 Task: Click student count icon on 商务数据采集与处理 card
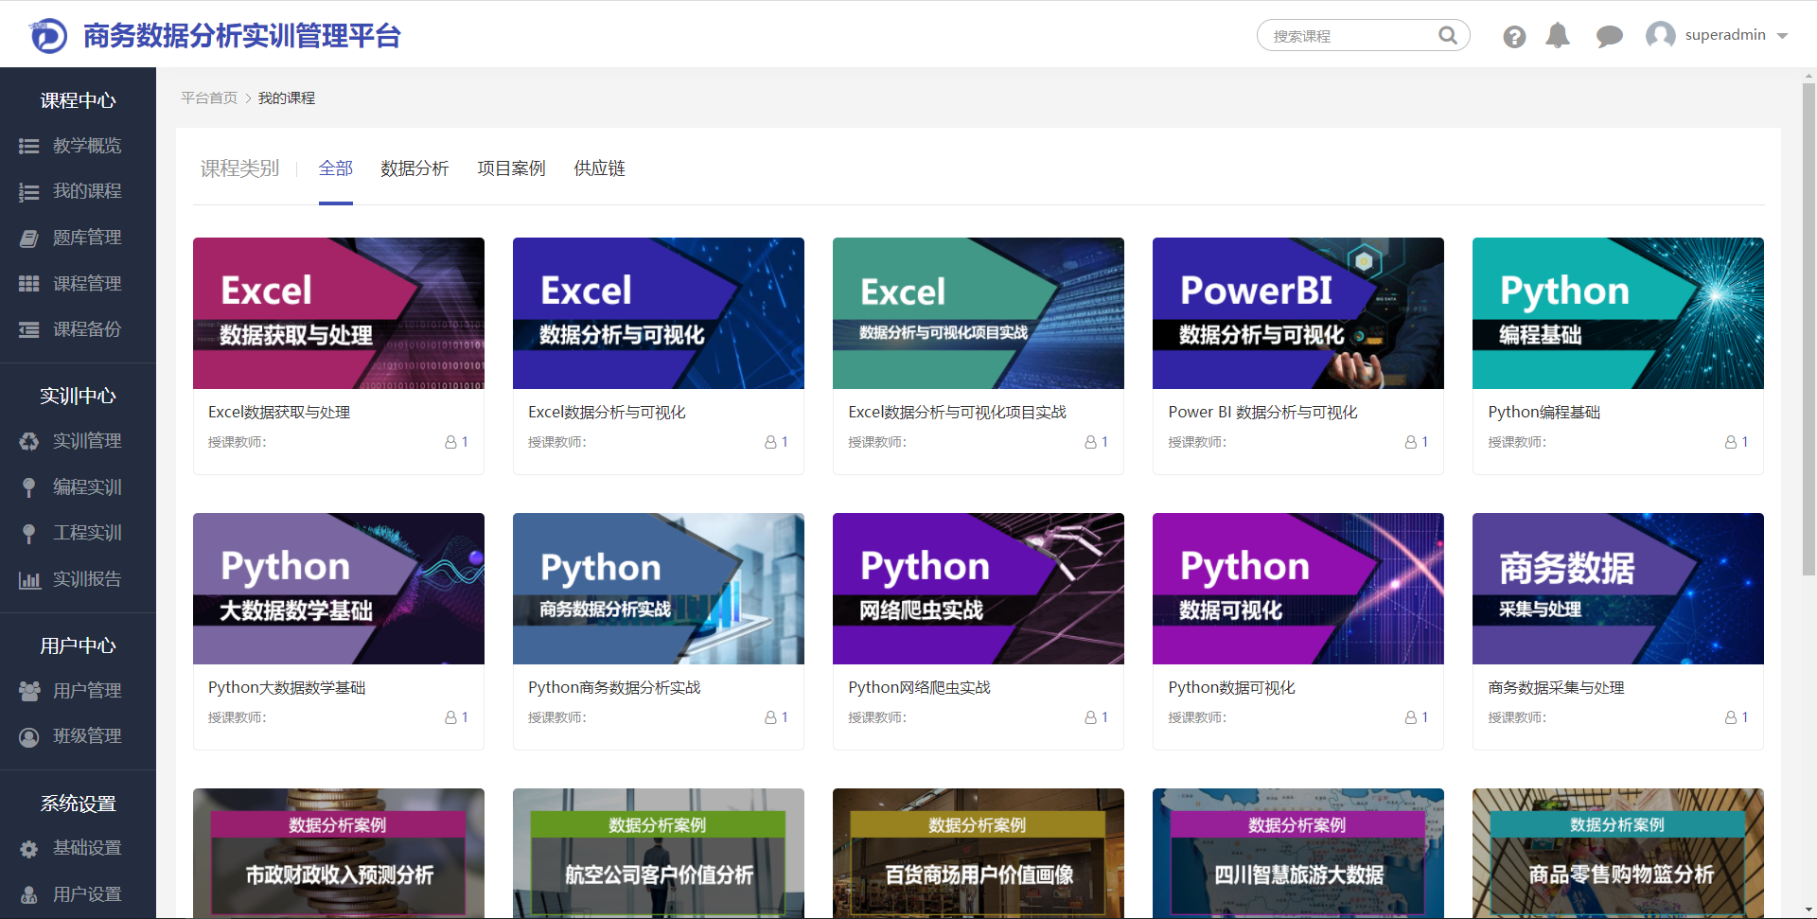coord(1731,717)
